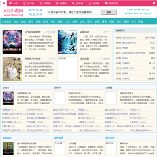
Task: Open 地下情人之总裁禁情 in the 总点击 list
Action: pyautogui.click(x=36, y=118)
